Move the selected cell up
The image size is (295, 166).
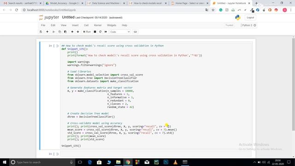tap(72, 32)
